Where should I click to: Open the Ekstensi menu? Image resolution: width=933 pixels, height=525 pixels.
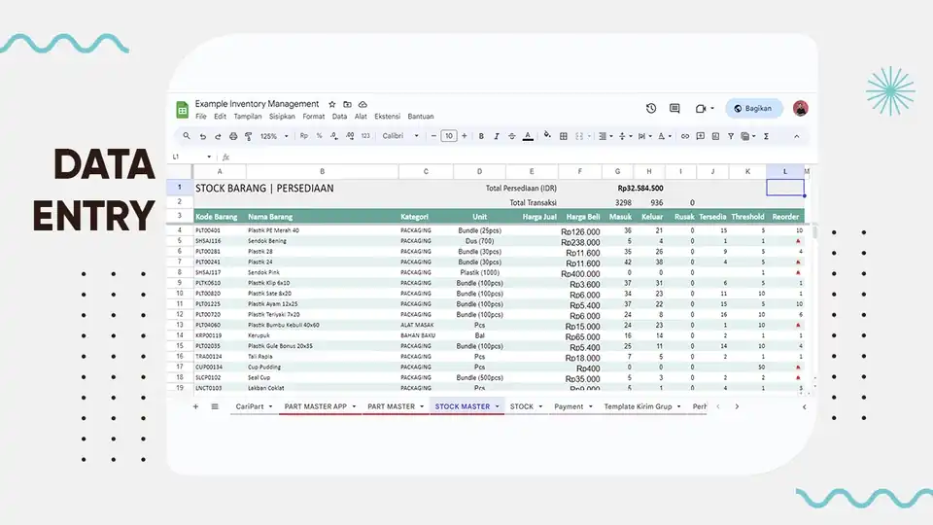pos(388,117)
